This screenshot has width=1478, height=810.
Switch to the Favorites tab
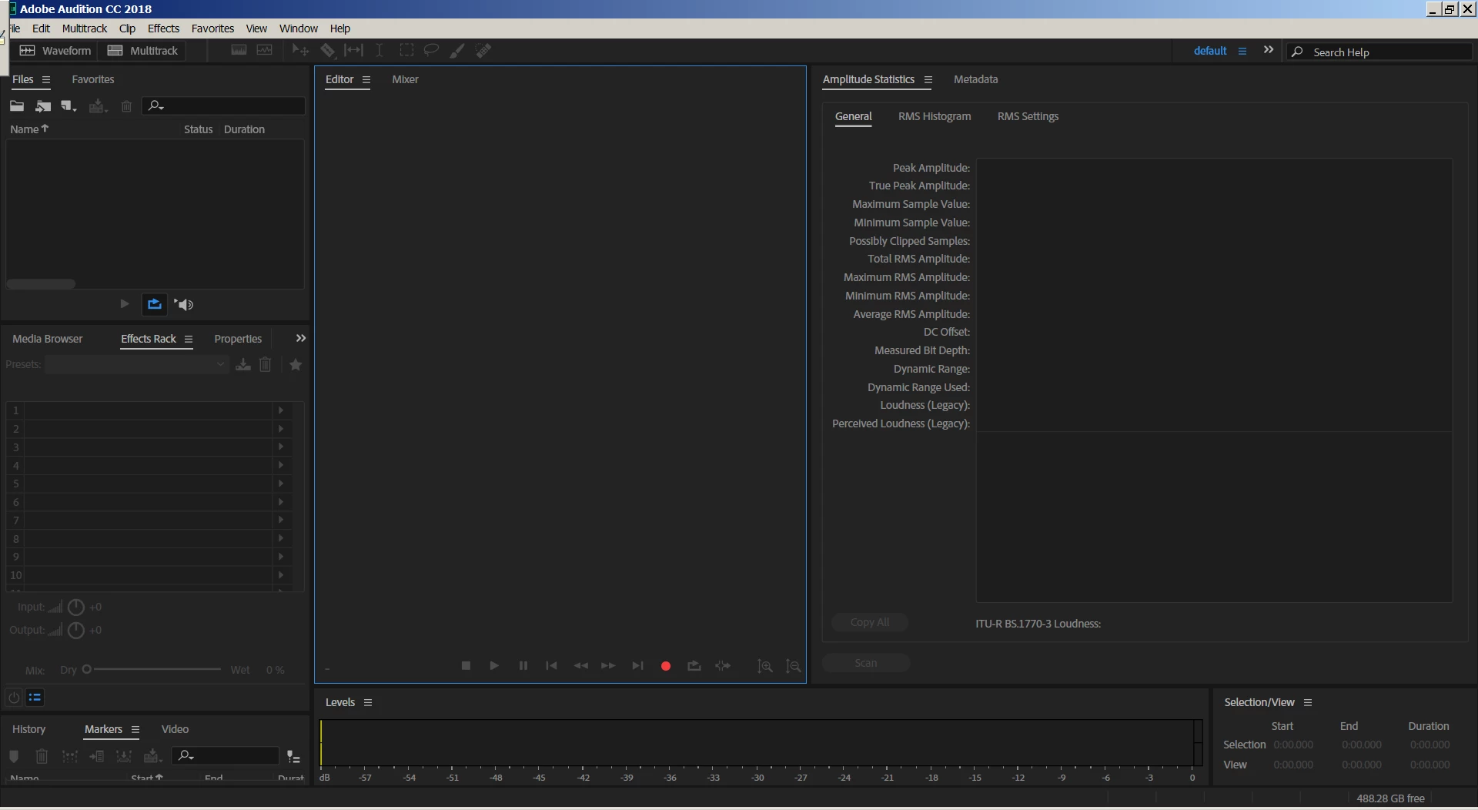93,79
